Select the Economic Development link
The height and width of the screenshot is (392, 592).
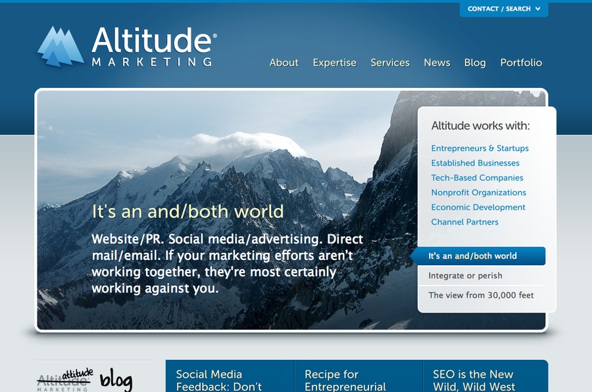coord(478,207)
